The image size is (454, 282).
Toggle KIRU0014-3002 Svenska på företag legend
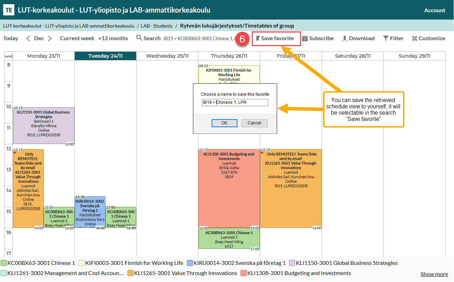[x=190, y=263]
